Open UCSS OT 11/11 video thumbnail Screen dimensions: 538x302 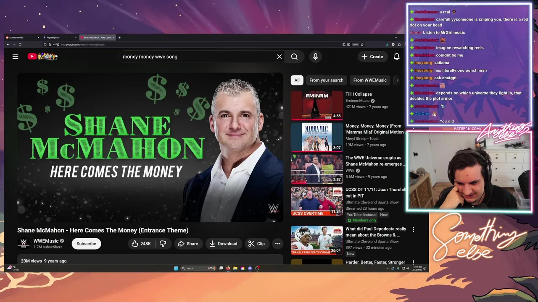(x=316, y=201)
